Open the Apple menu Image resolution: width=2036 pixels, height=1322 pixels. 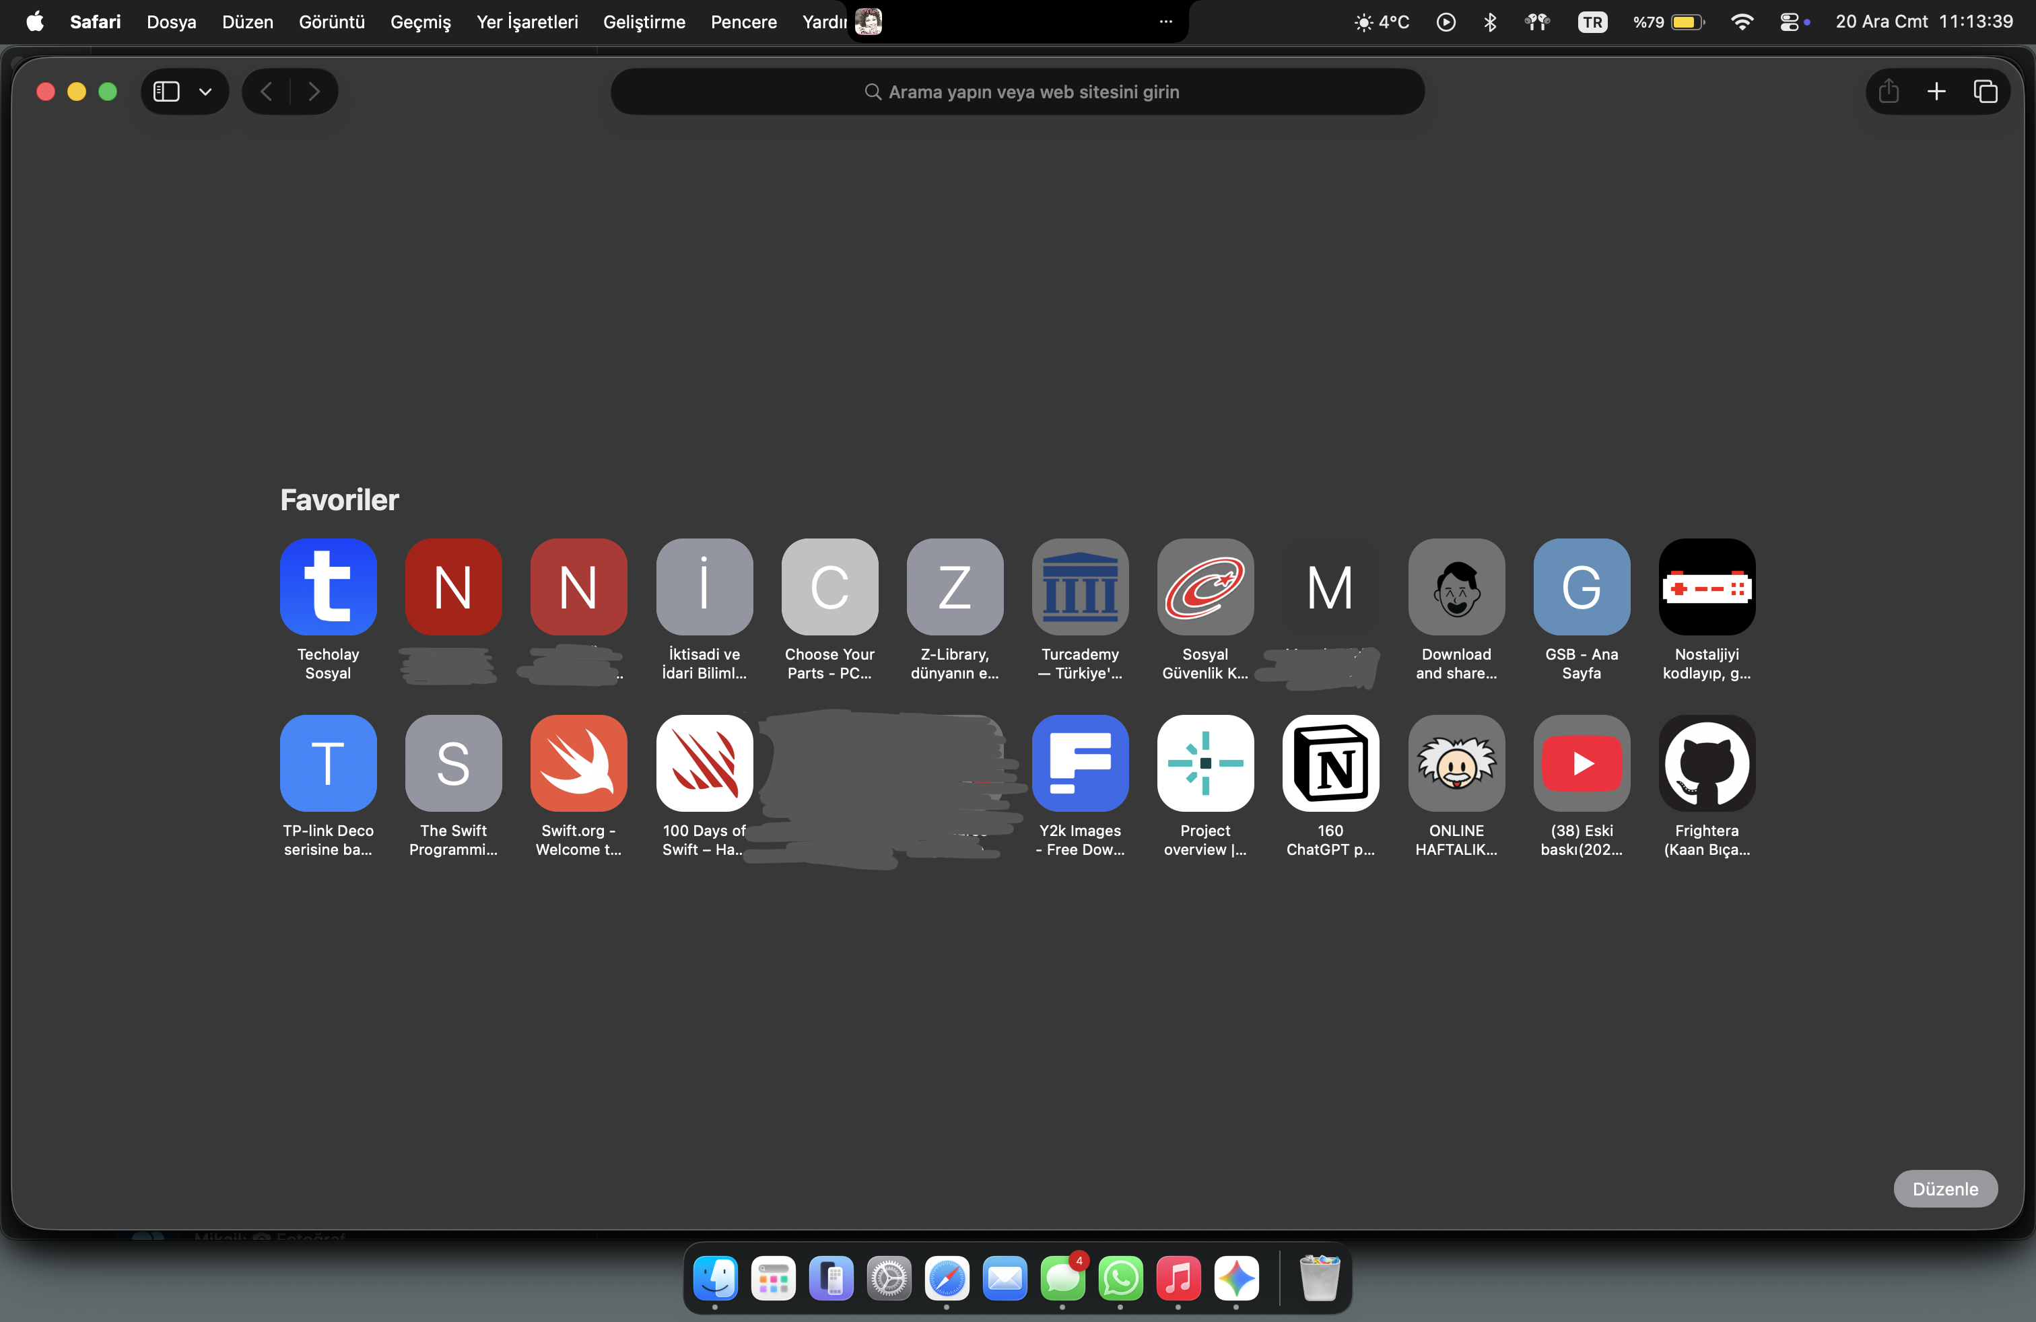pos(35,22)
